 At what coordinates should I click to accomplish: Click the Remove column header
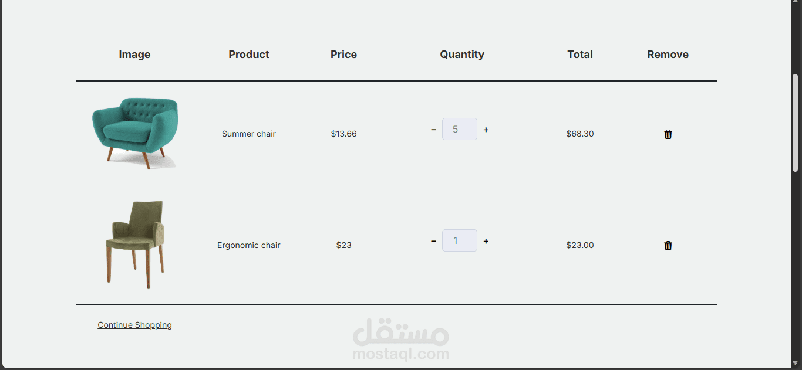[668, 55]
